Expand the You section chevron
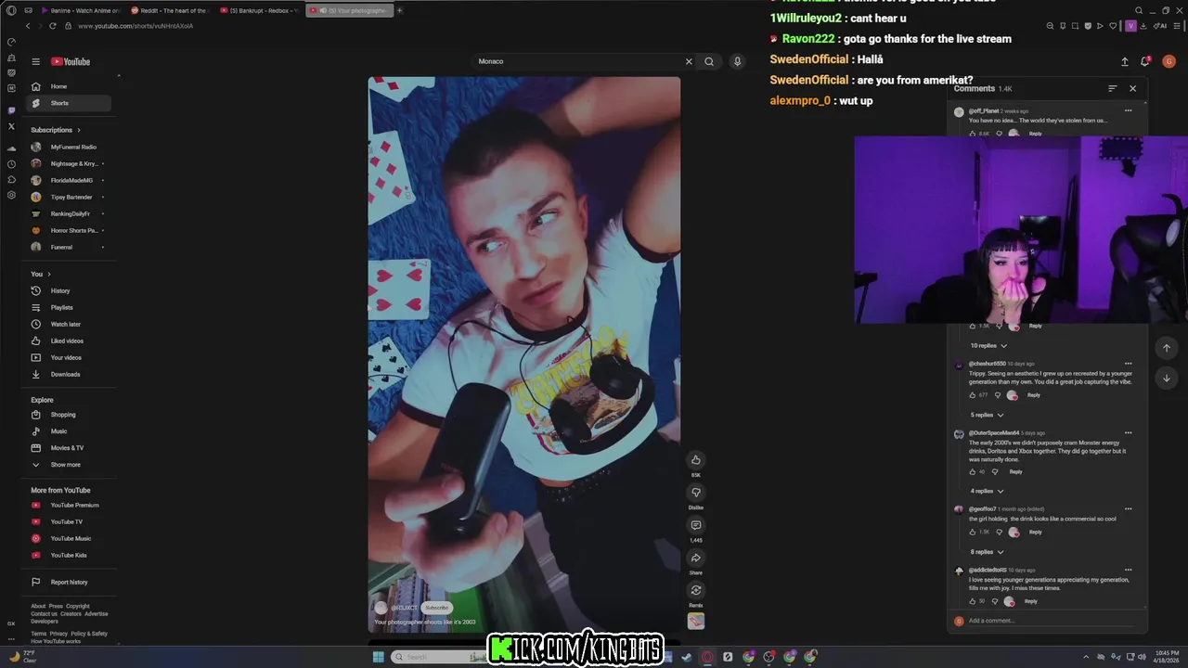1188x668 pixels. (x=48, y=274)
